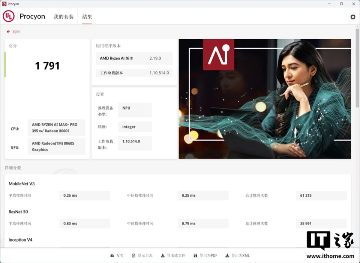The width and height of the screenshot is (360, 263).
Task: Open the inference device type NPU selector
Action: click(135, 110)
